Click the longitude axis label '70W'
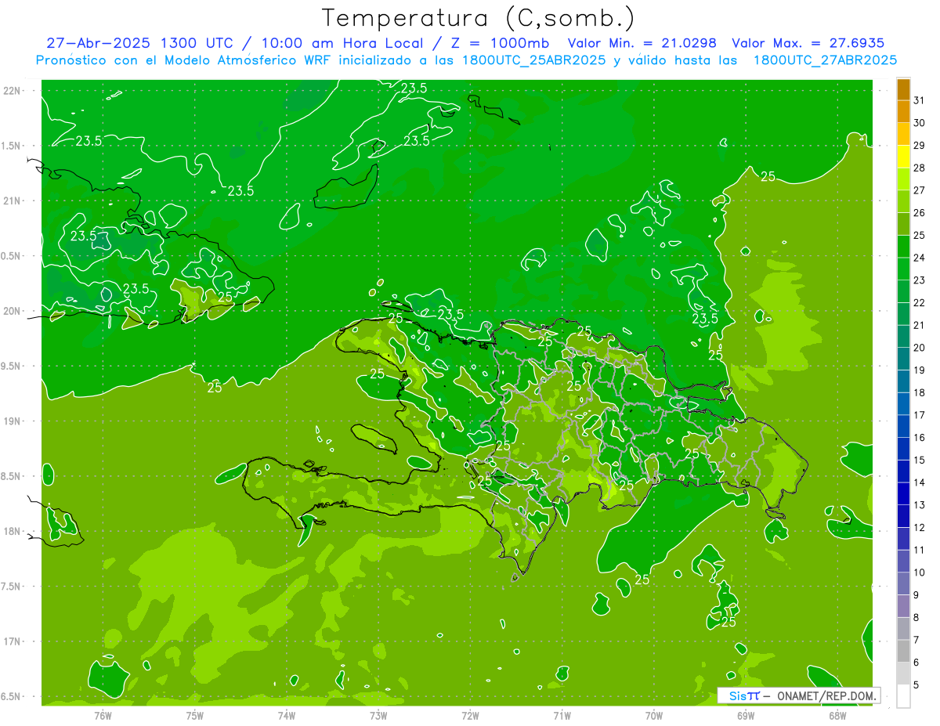 tap(654, 715)
